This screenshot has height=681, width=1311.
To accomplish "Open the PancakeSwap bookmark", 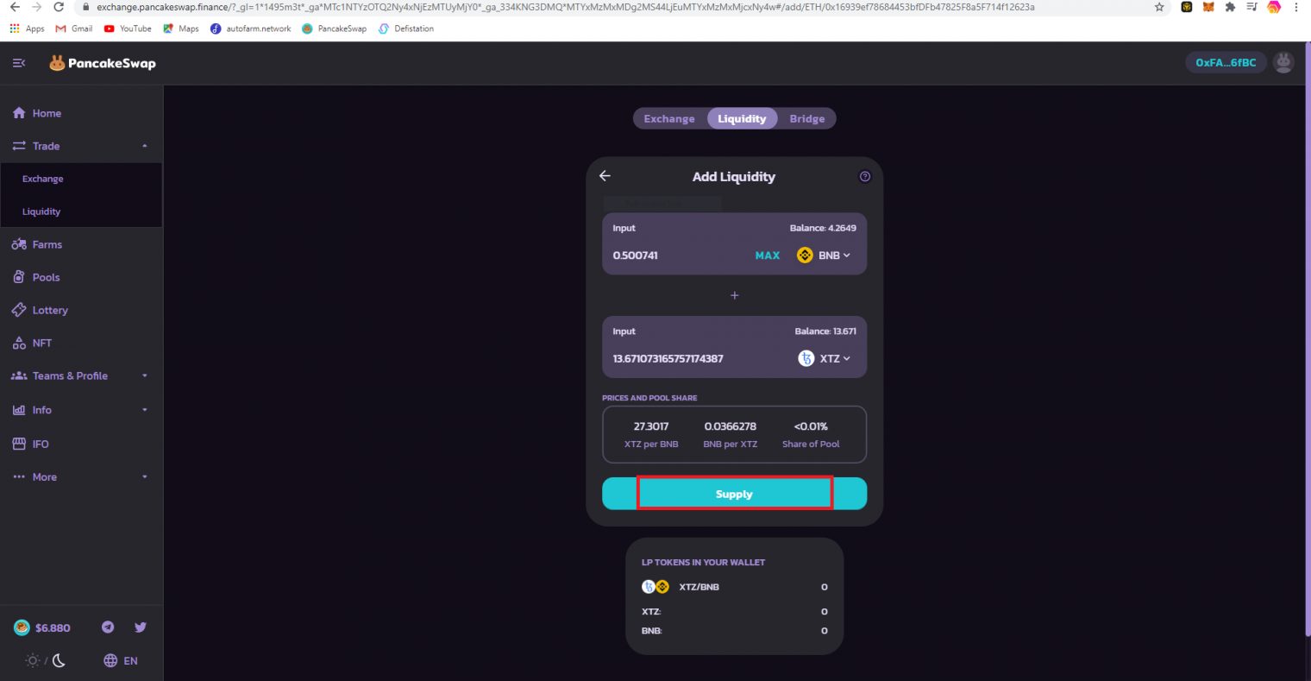I will [x=334, y=28].
